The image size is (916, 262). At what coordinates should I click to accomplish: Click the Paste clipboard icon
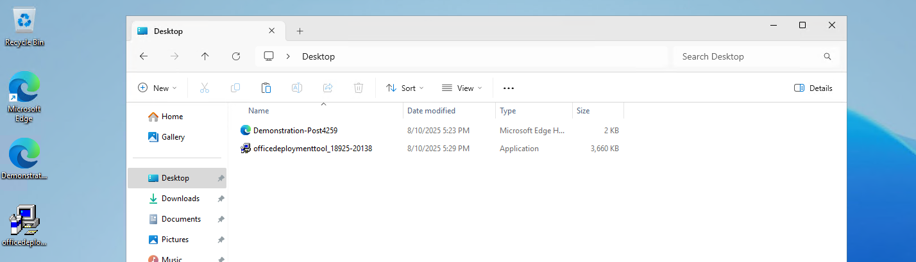(266, 88)
